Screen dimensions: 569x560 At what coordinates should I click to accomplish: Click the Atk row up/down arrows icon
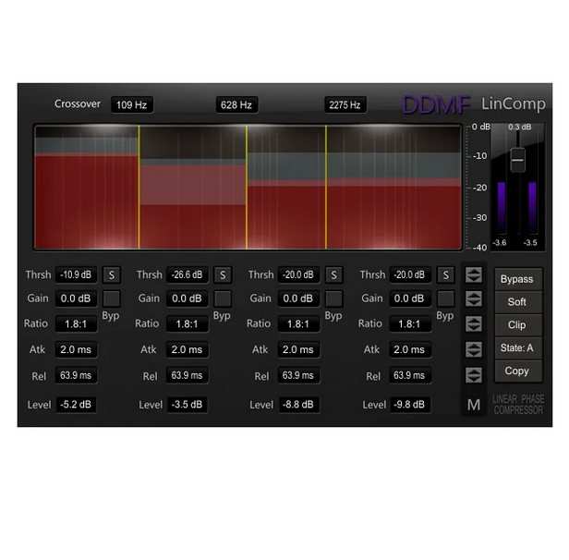pos(474,349)
